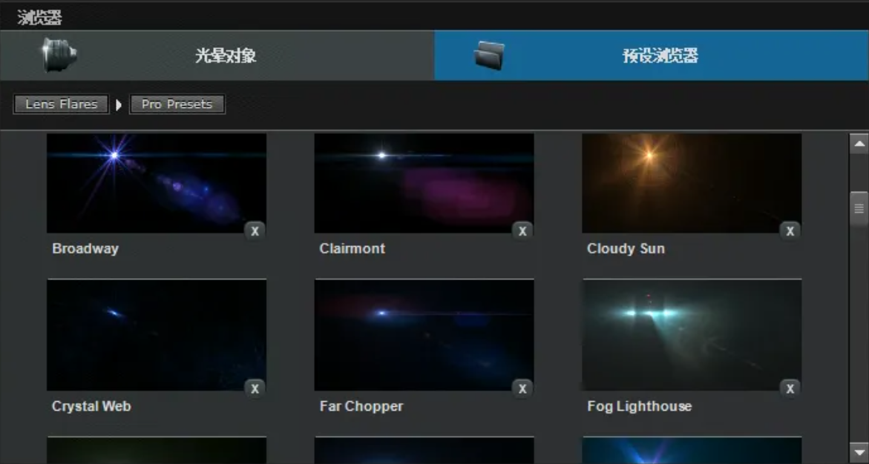The height and width of the screenshot is (464, 869).
Task: Remove the Broadway preset with its X
Action: [255, 231]
